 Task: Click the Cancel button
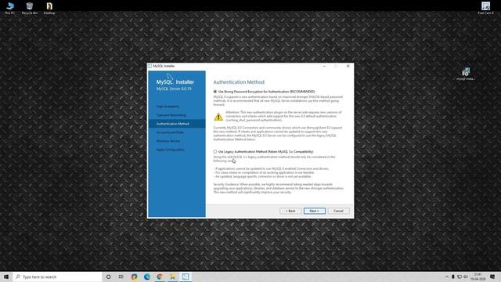338,211
